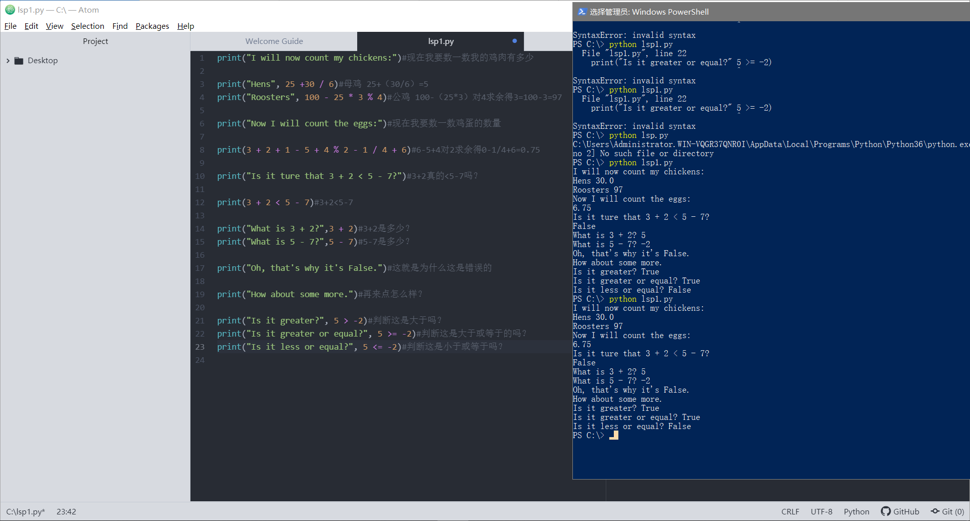Select the lsp1.py editor tab
The width and height of the screenshot is (970, 521).
pyautogui.click(x=441, y=41)
